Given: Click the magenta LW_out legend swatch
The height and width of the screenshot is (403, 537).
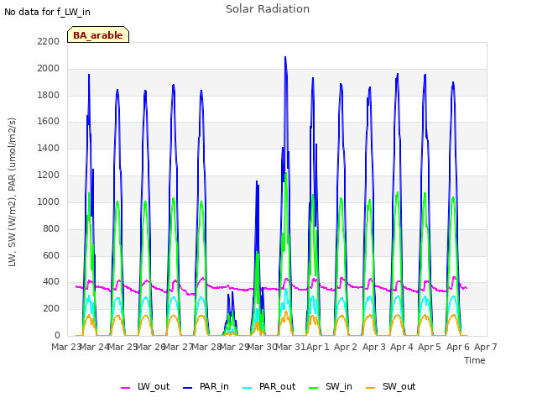Looking at the screenshot, I should 125,388.
